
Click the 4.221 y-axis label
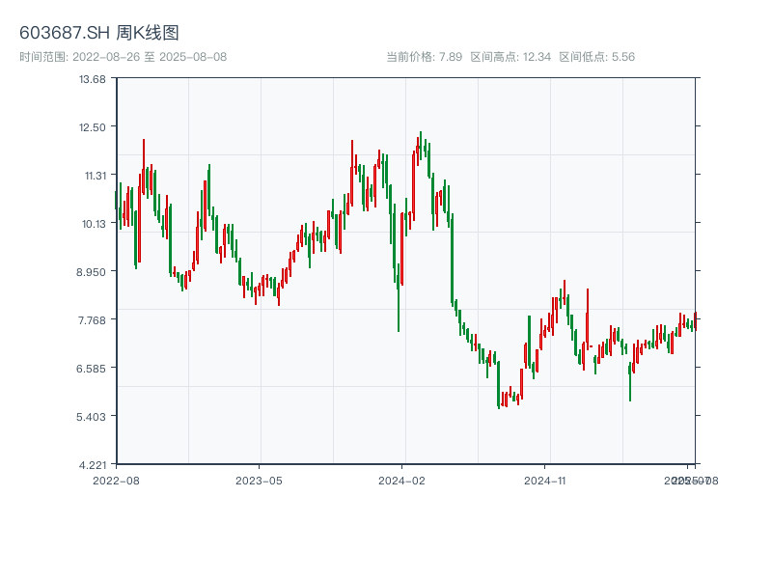tap(93, 464)
